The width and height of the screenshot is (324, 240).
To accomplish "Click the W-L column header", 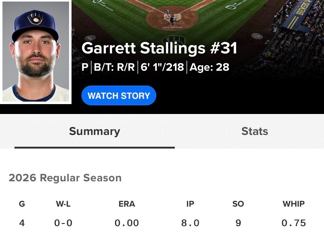I will (63, 204).
